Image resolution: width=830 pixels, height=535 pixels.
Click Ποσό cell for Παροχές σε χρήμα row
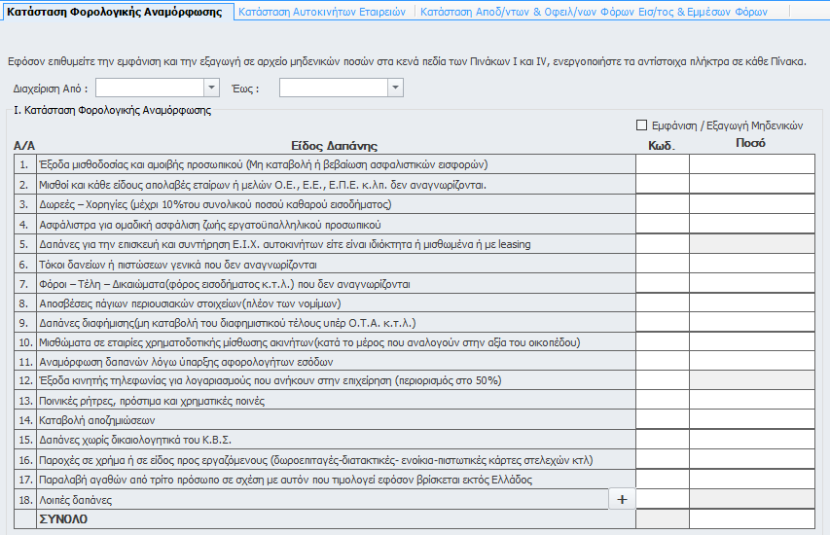[752, 459]
